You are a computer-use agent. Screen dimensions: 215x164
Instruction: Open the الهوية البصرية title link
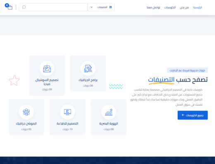pyautogui.click(x=109, y=124)
